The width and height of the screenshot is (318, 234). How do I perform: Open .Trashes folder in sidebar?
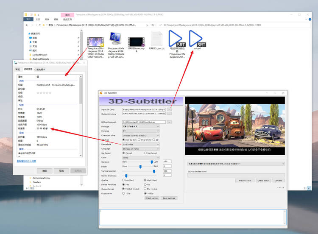point(35,182)
